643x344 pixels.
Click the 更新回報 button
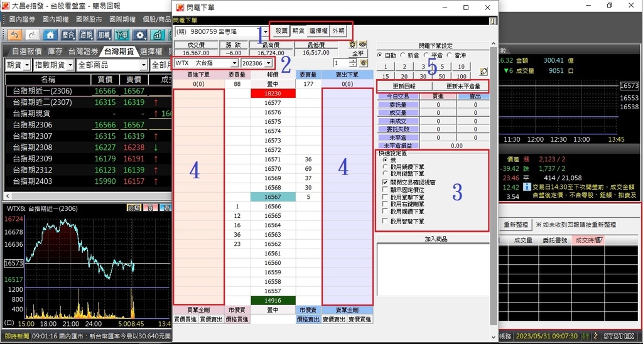pos(404,86)
